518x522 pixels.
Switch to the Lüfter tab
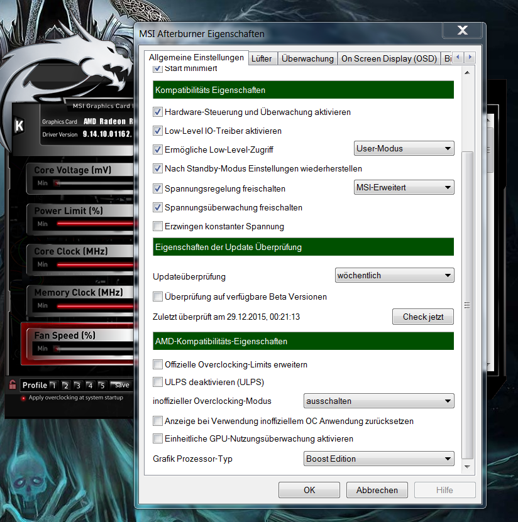(x=262, y=58)
